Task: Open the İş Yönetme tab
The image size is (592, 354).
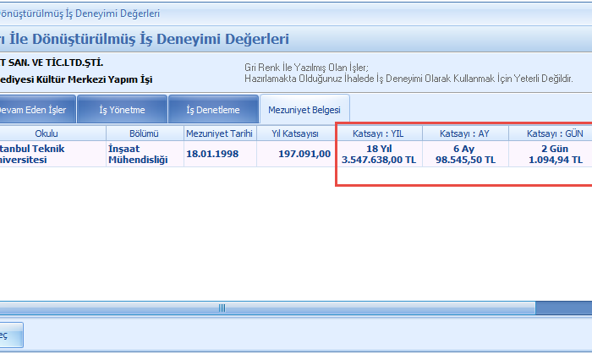Action: click(x=122, y=109)
